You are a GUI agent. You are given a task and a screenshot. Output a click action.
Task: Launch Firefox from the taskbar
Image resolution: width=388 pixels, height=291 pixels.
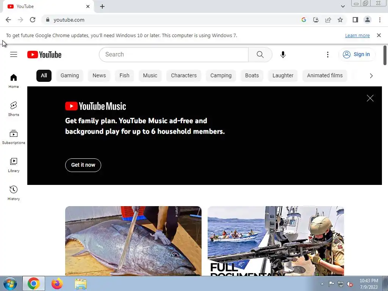pyautogui.click(x=57, y=283)
